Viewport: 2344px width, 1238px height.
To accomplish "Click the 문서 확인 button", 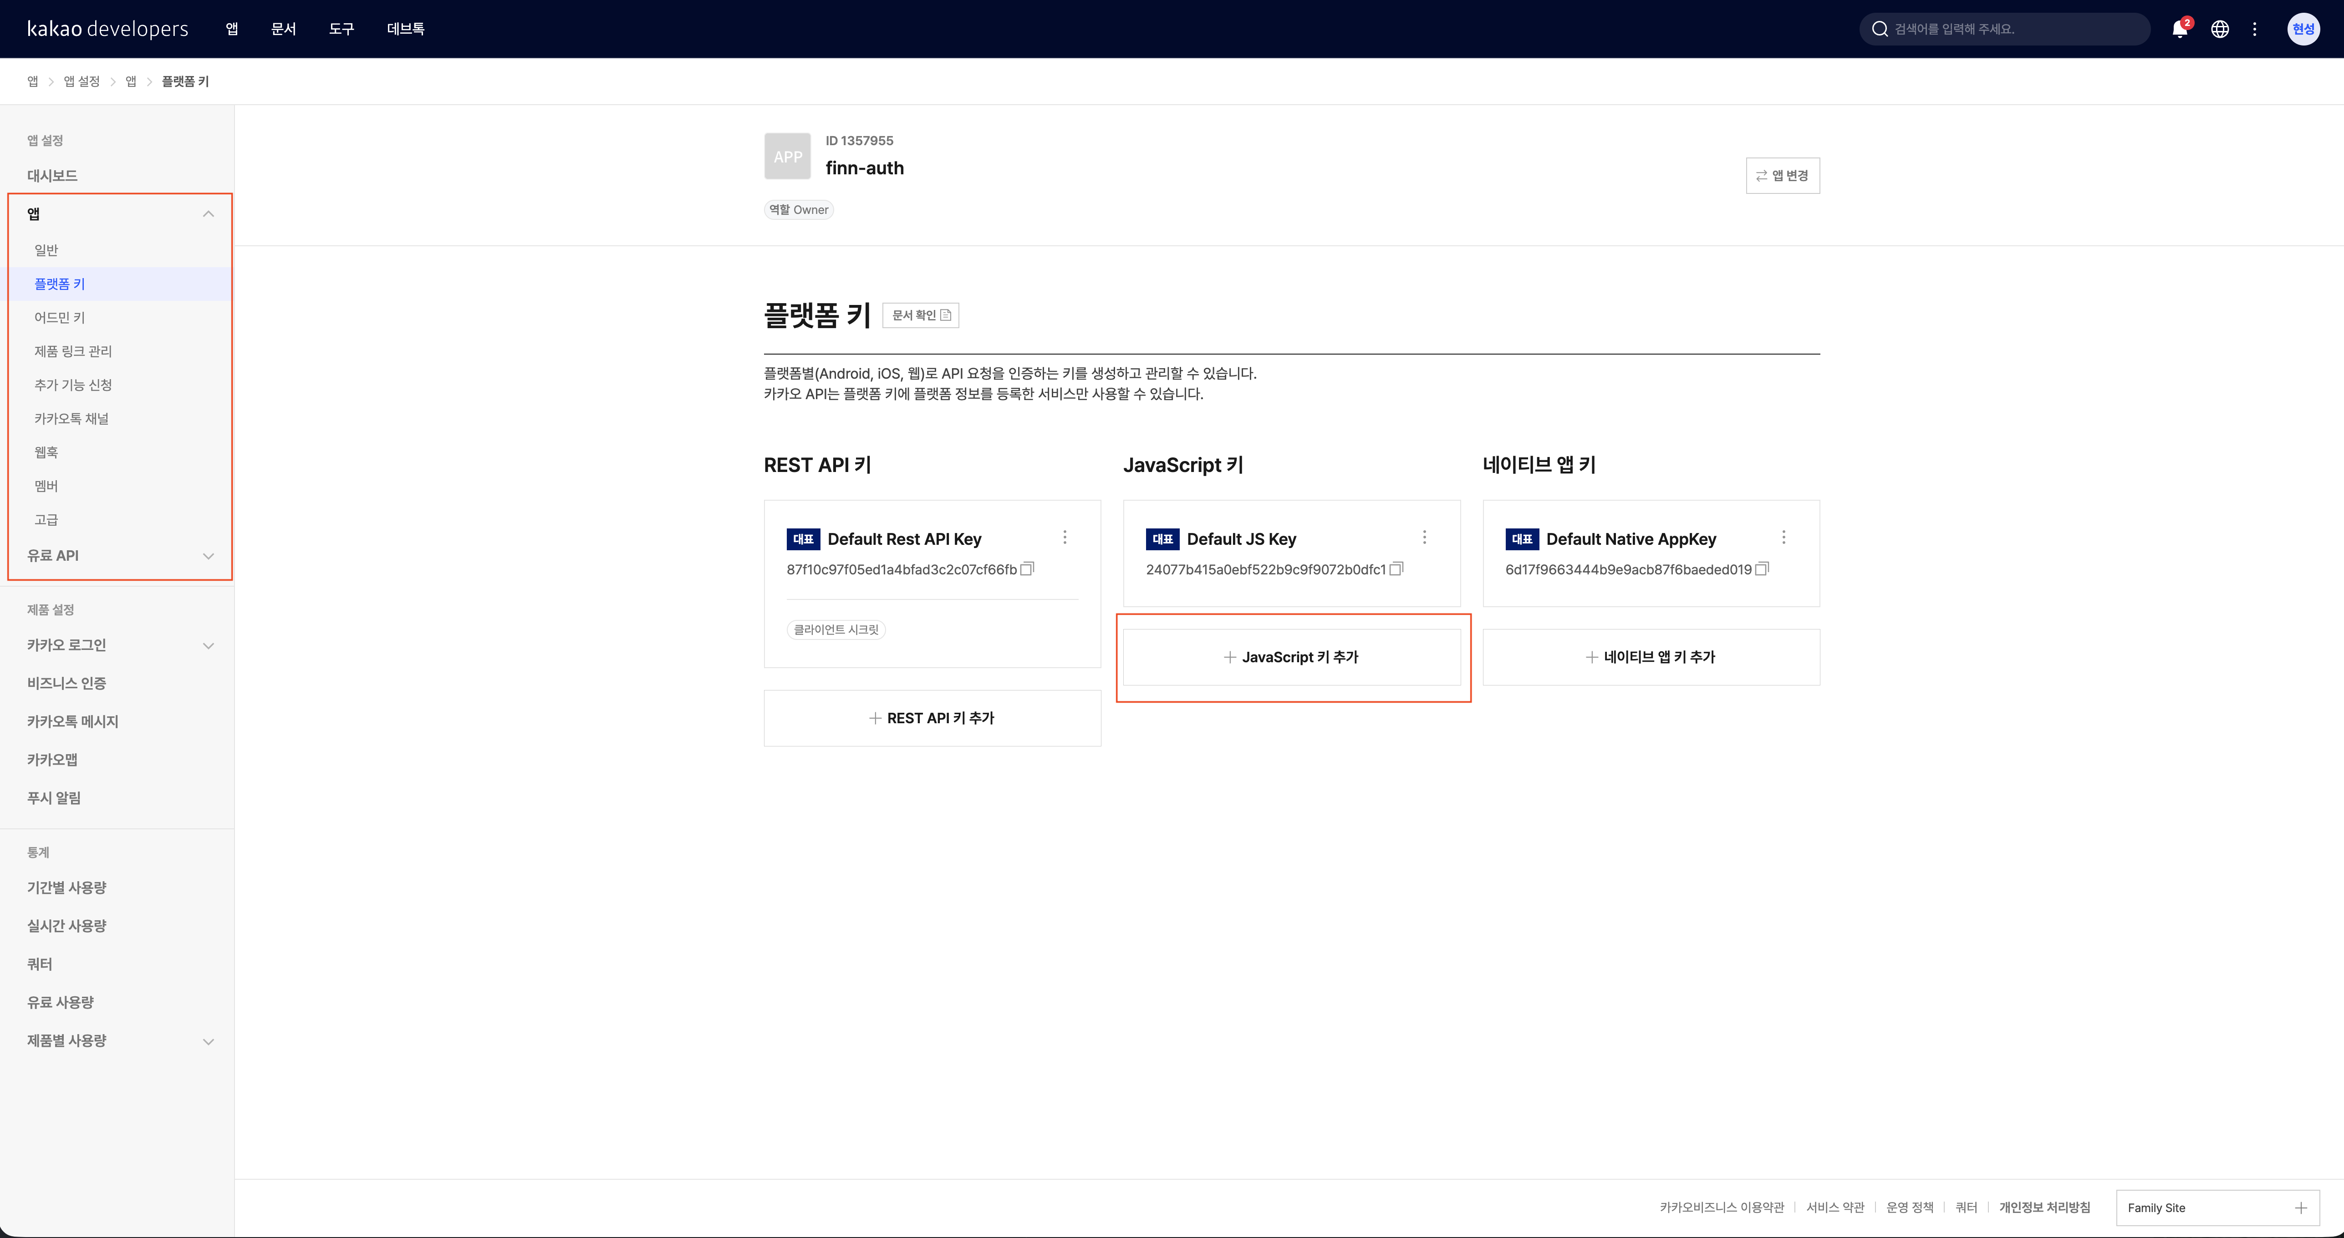I will tap(921, 315).
